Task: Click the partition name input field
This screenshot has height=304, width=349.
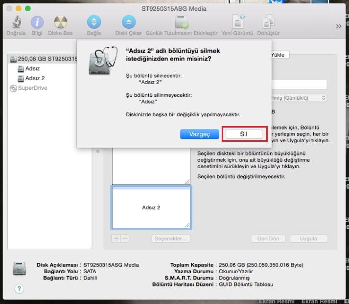Action: click(299, 85)
